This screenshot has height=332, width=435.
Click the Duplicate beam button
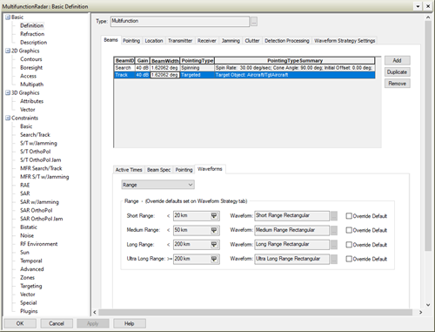point(397,72)
